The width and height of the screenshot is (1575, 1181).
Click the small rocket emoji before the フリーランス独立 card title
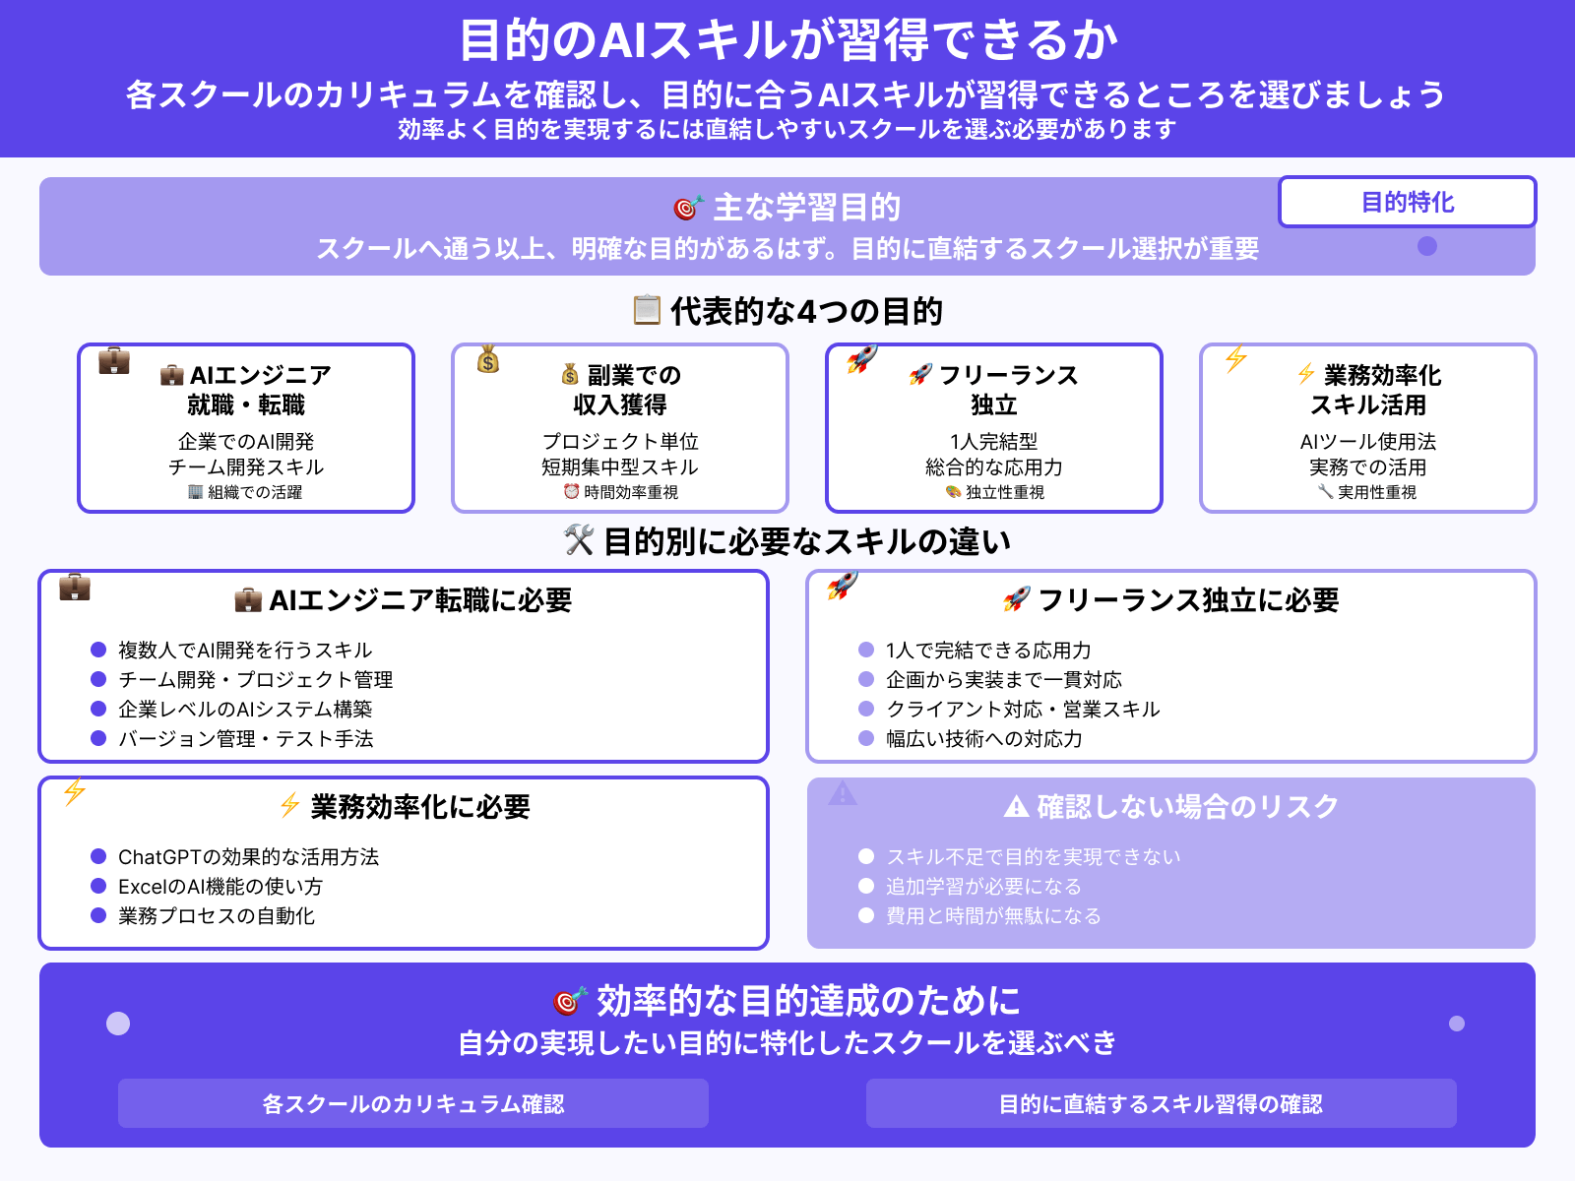pos(920,375)
